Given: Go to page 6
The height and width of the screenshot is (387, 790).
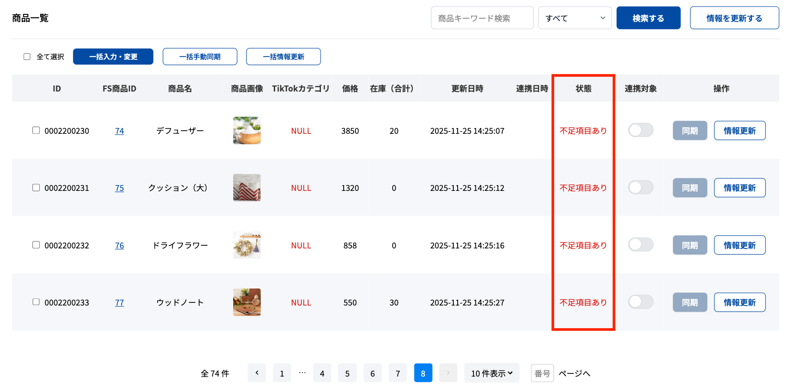Looking at the screenshot, I should tap(373, 373).
